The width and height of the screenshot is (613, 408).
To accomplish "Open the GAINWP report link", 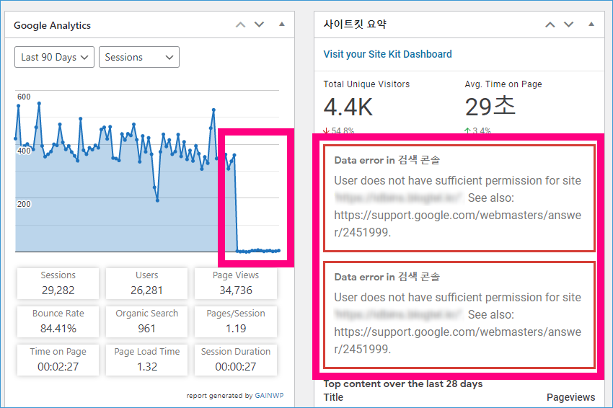I will click(269, 396).
